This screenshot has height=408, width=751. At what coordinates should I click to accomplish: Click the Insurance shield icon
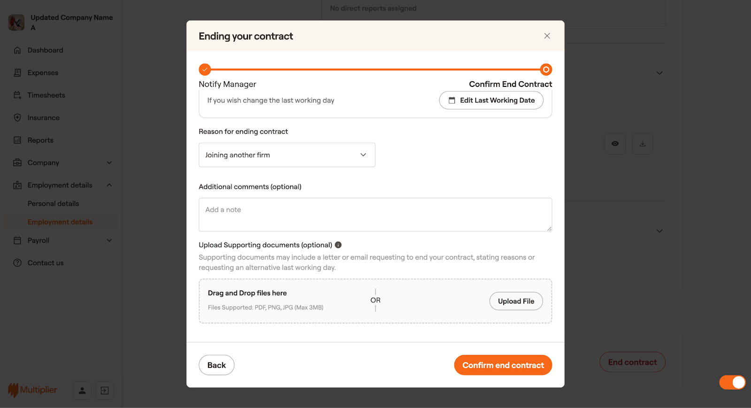pyautogui.click(x=17, y=118)
